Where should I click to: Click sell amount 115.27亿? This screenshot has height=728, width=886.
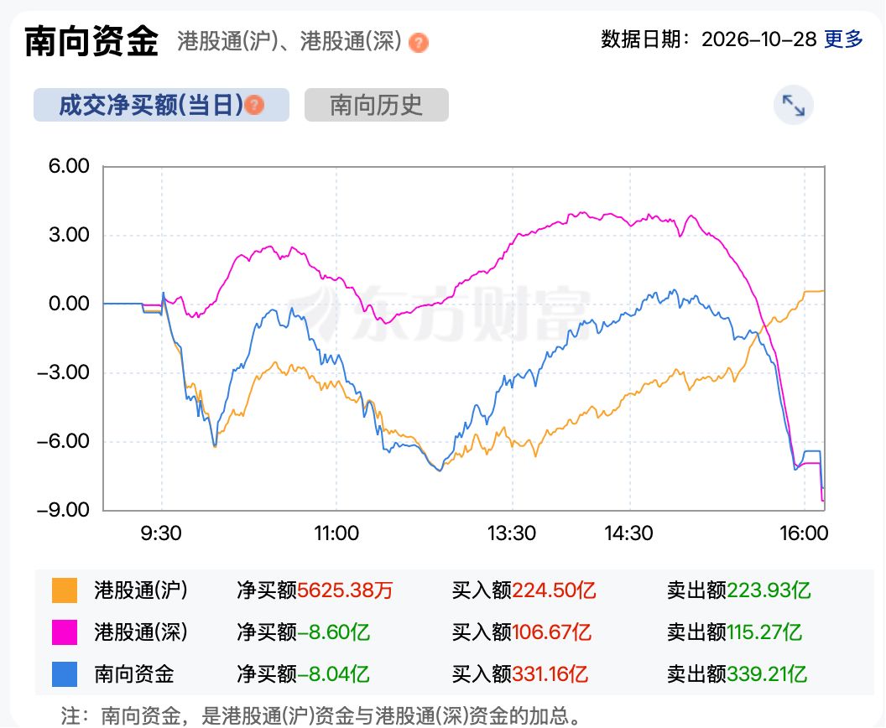click(x=764, y=632)
